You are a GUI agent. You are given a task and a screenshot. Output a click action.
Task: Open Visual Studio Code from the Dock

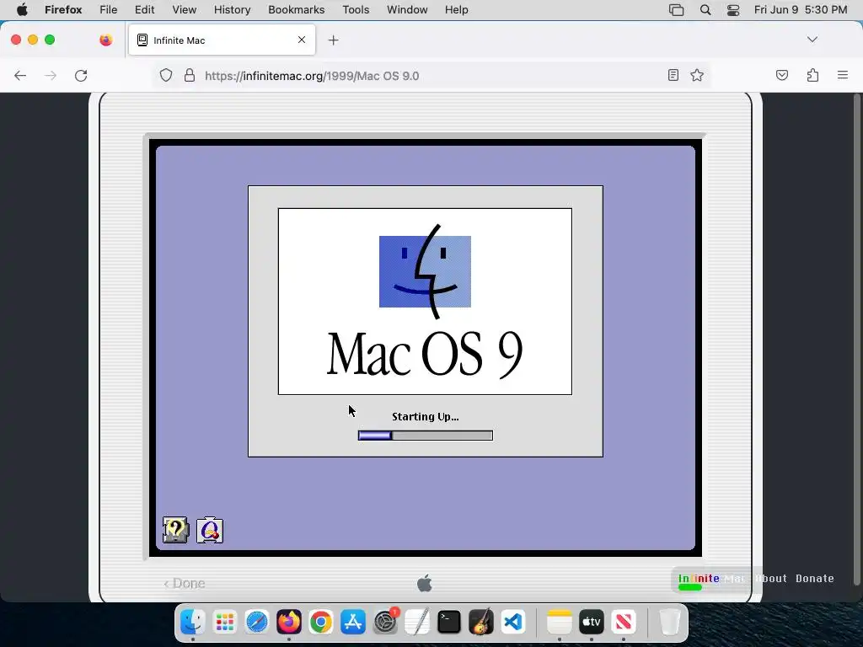pos(513,623)
